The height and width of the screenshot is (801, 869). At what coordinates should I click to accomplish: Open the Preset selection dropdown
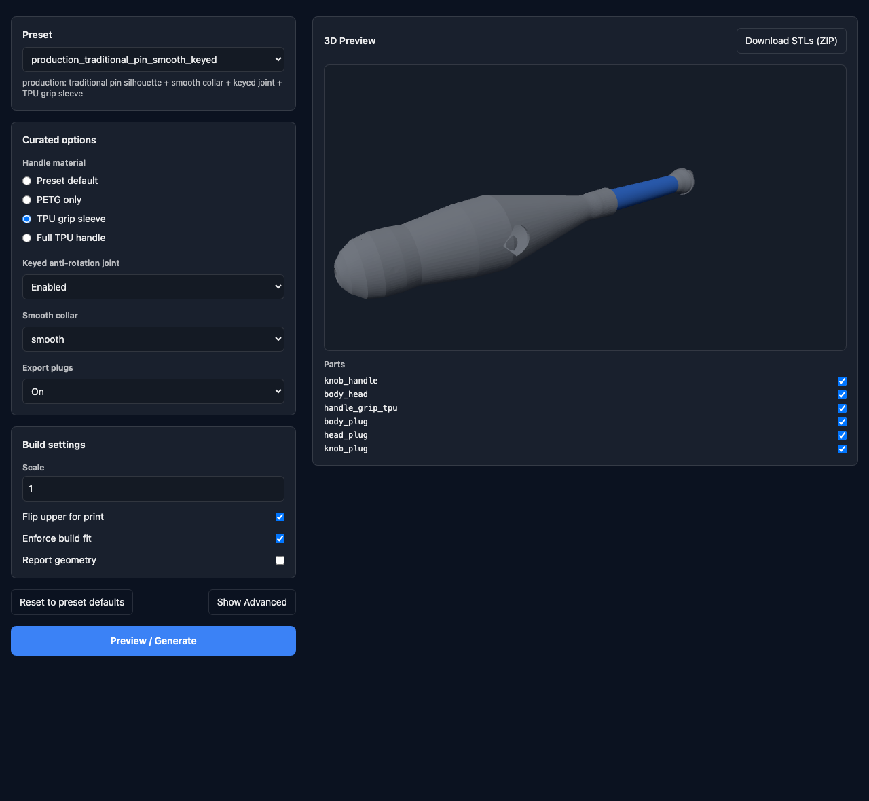click(x=153, y=59)
